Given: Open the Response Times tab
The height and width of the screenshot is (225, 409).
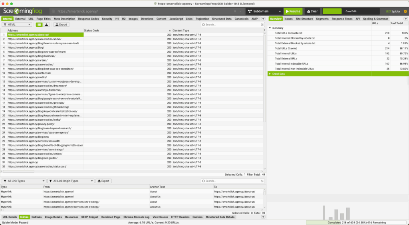Looking at the screenshot, I should [342, 19].
